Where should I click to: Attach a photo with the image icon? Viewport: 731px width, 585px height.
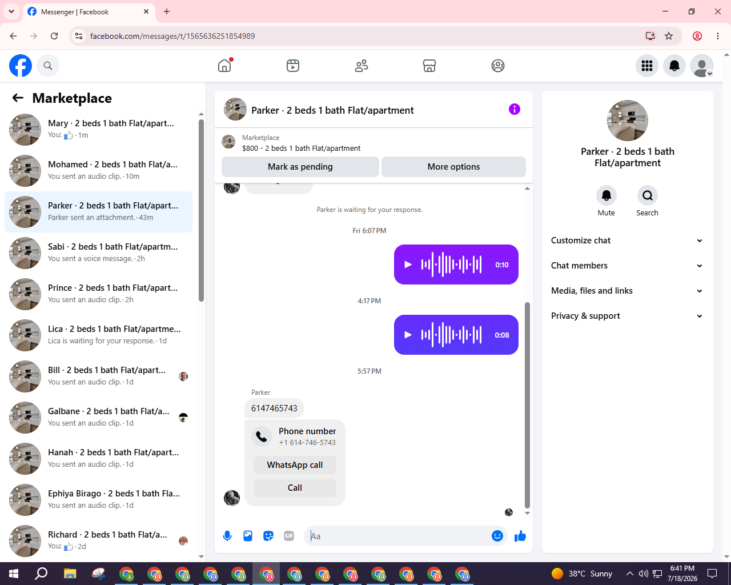click(x=248, y=536)
